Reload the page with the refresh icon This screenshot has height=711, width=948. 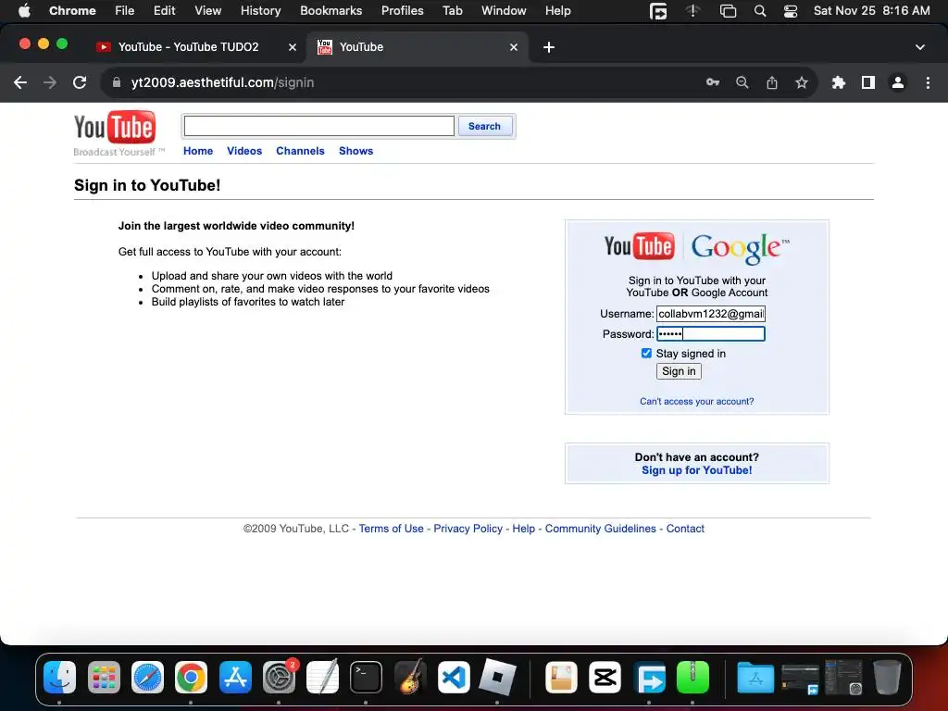pos(80,82)
